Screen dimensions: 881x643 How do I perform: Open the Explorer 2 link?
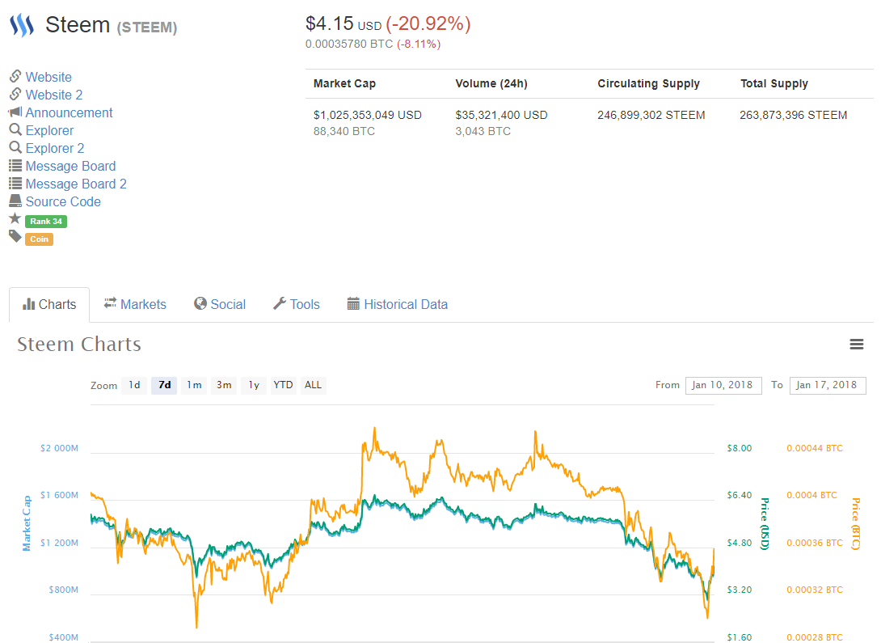click(55, 149)
